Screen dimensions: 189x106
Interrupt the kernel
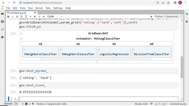[x=35, y=16]
